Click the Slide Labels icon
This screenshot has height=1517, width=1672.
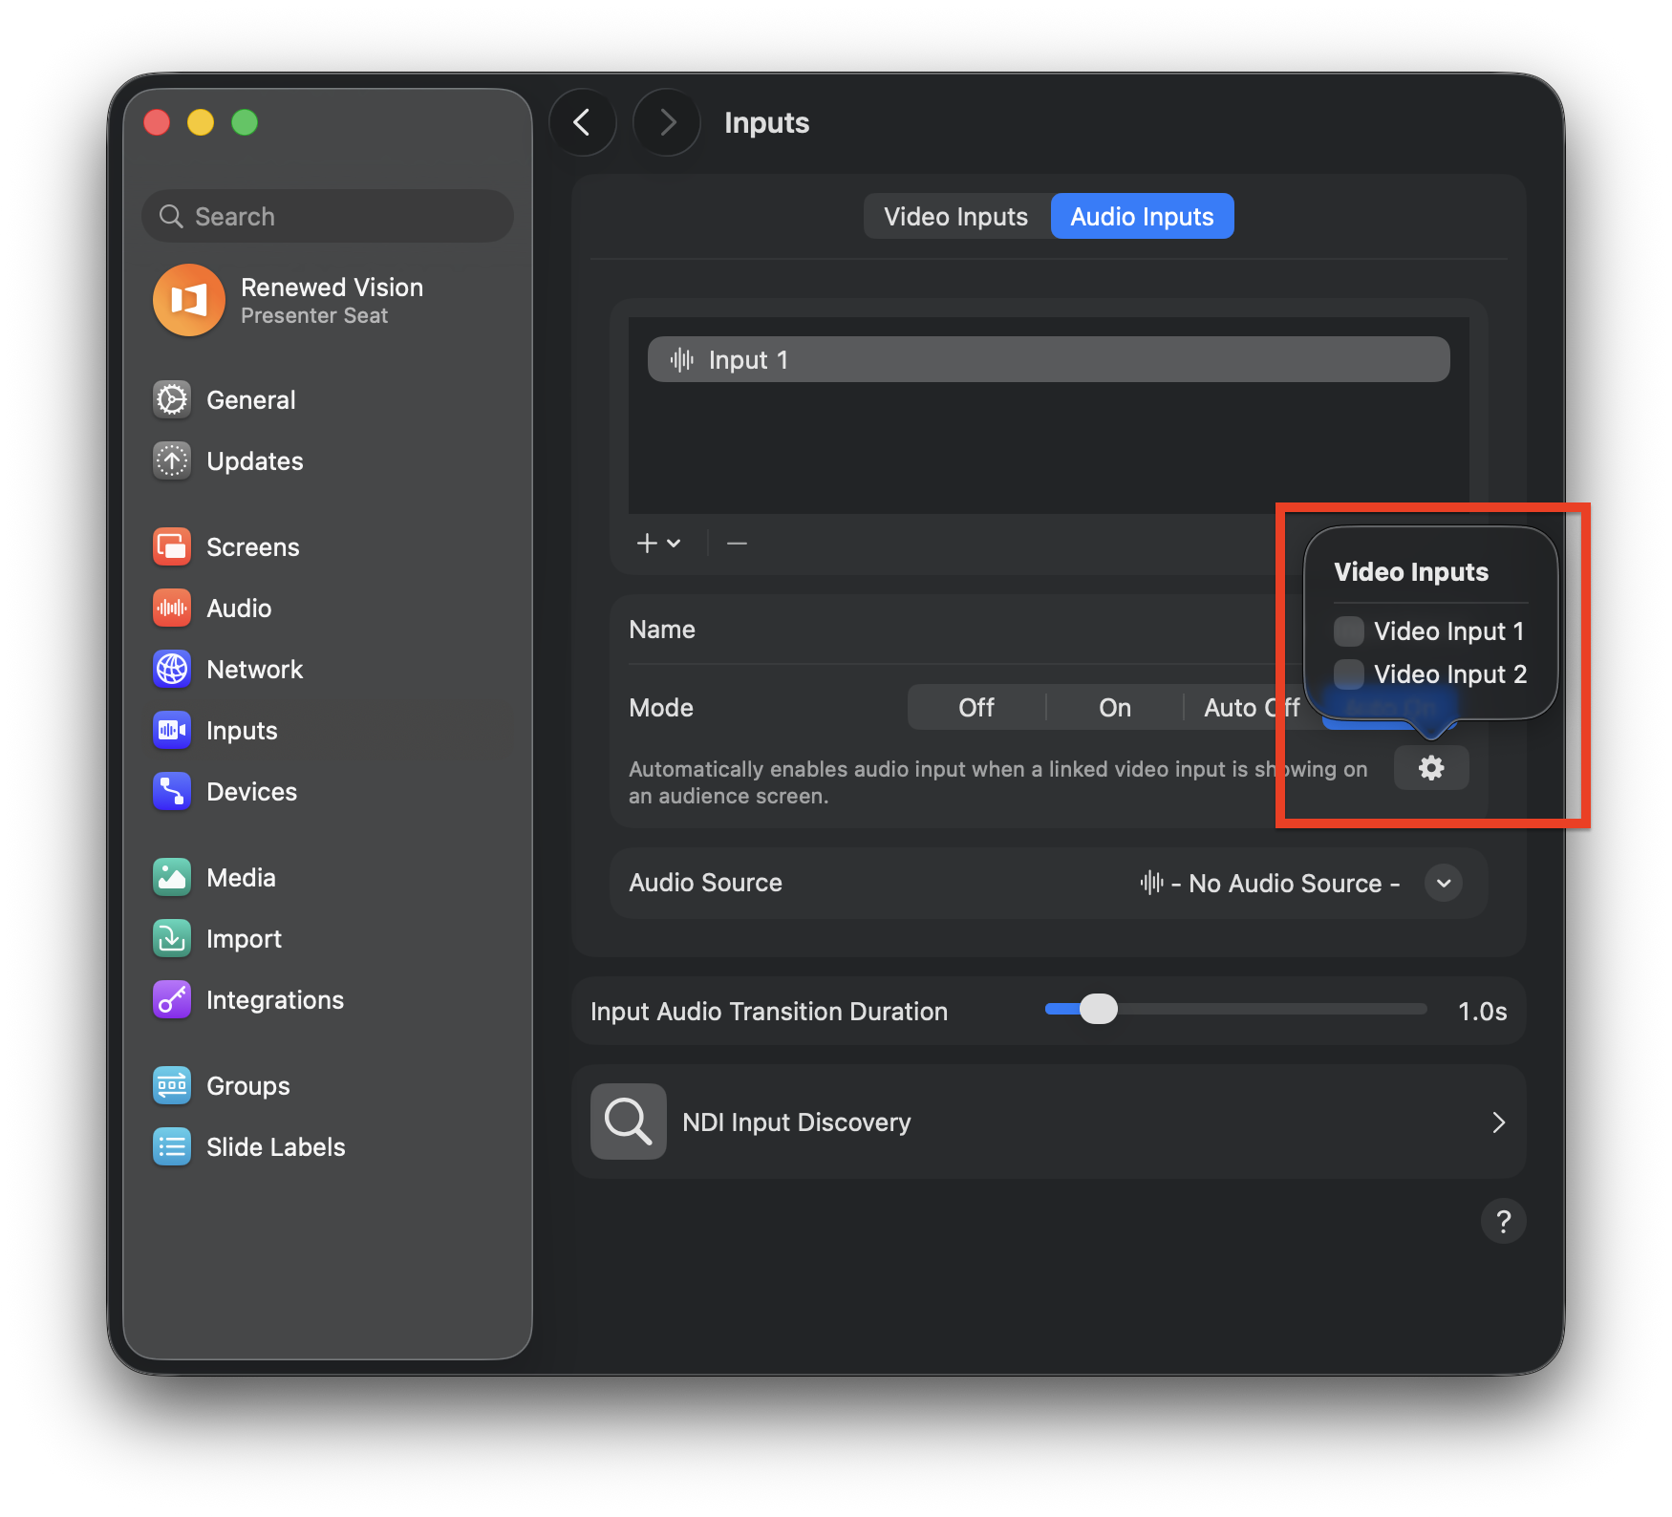(172, 1146)
